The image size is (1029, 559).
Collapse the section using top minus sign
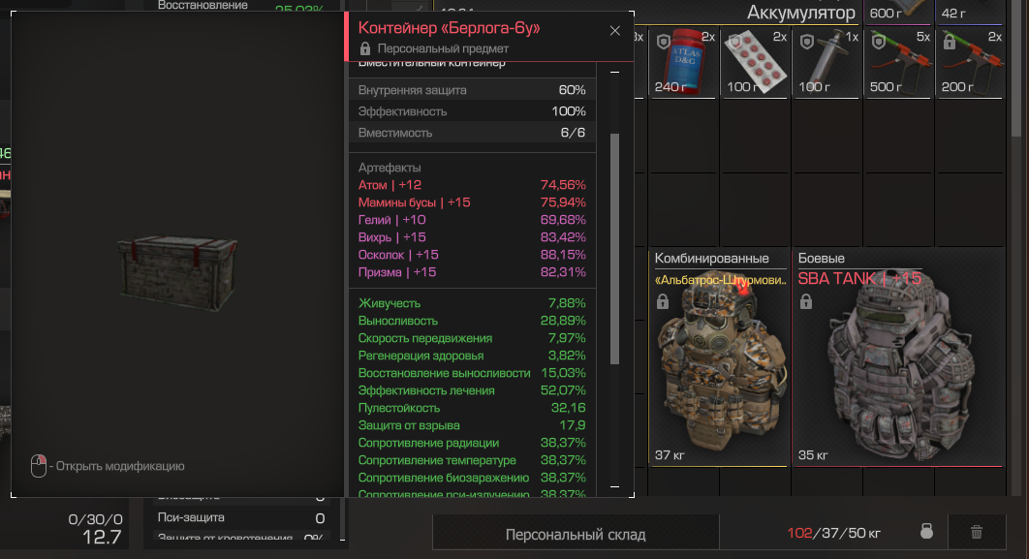(615, 72)
